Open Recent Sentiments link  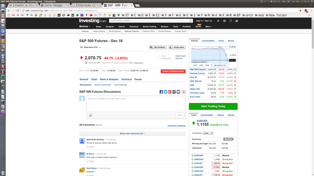[x=103, y=85]
